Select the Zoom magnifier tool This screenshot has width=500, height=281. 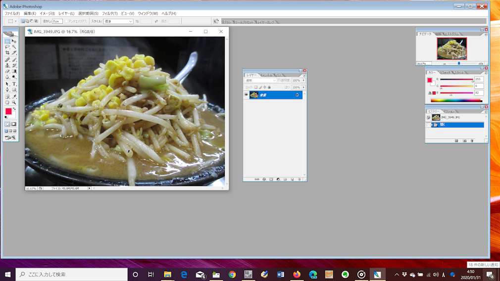coord(14,102)
